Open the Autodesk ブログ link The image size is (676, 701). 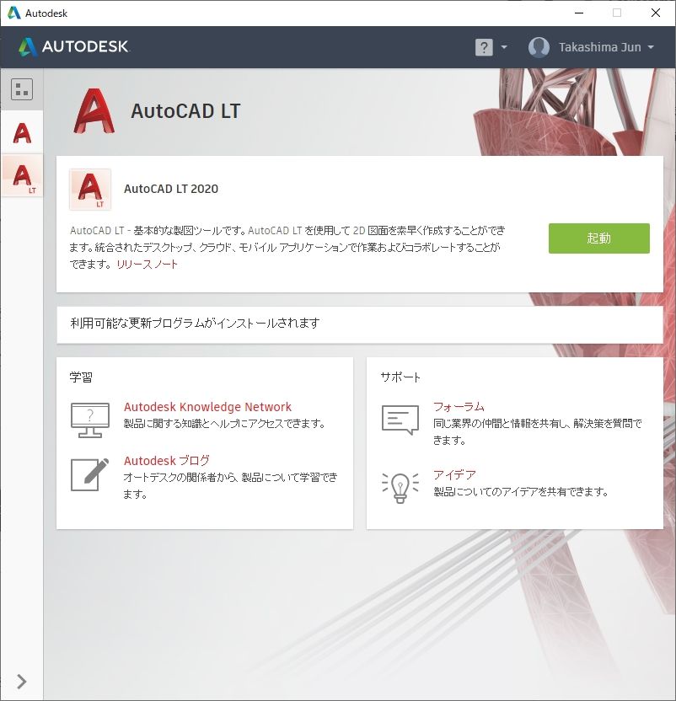coord(167,461)
